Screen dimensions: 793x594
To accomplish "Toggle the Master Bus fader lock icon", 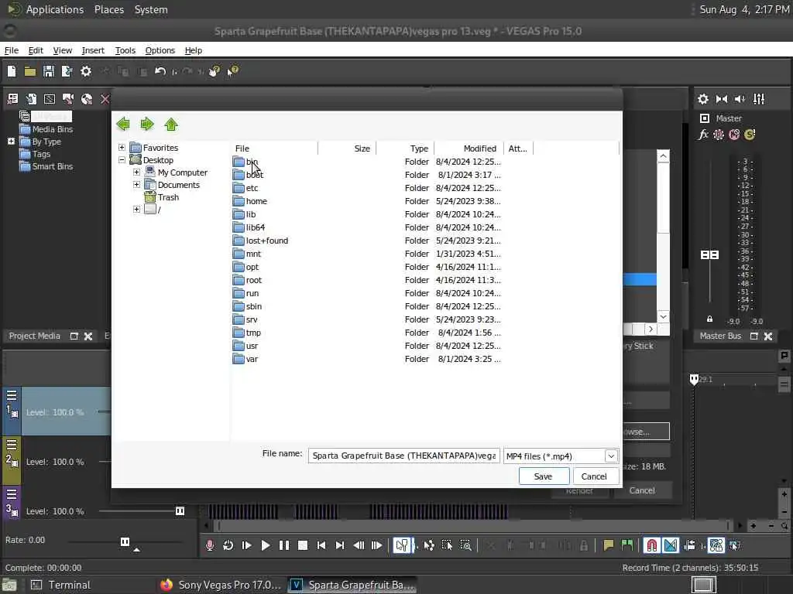I will pos(709,319).
